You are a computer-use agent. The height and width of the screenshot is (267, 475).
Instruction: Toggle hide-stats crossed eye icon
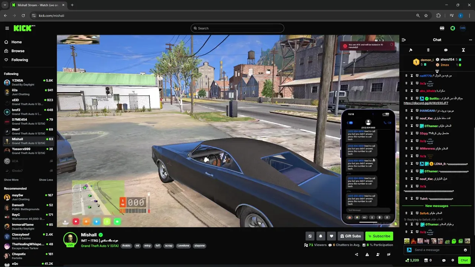[389, 254]
